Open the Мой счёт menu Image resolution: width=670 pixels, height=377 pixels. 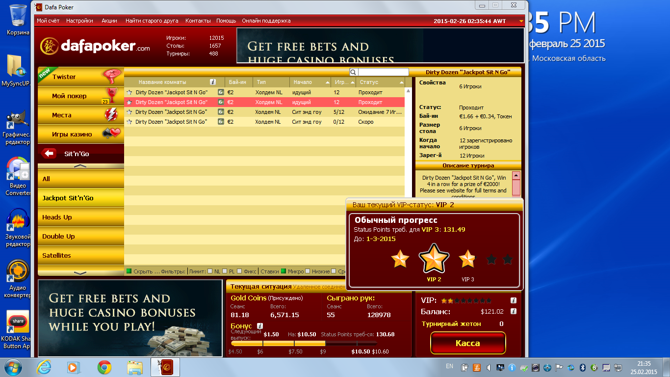(48, 21)
